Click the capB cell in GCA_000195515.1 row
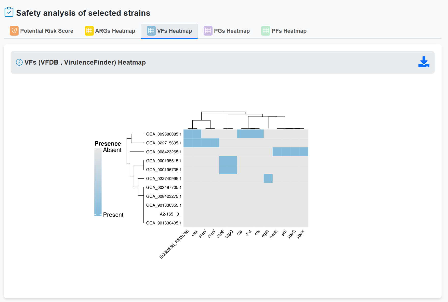This screenshot has width=448, height=302. [223, 161]
